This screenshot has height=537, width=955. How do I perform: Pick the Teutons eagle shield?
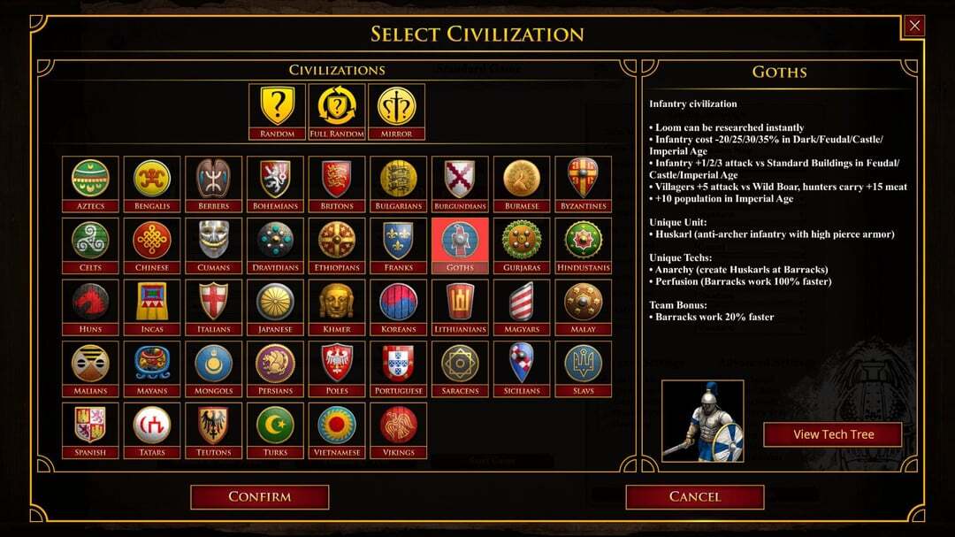click(213, 430)
